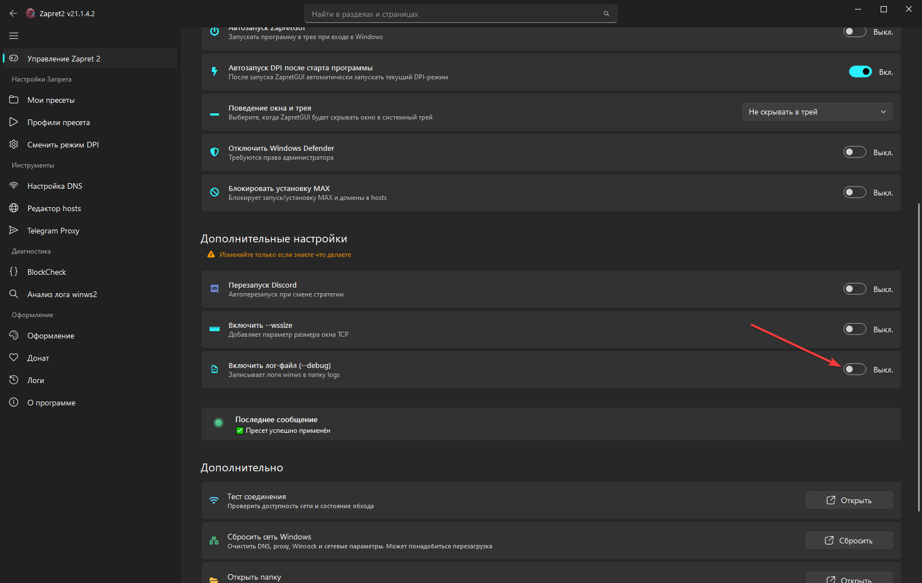Toggle Автозапуск ZapretGUI switch at top

(855, 32)
